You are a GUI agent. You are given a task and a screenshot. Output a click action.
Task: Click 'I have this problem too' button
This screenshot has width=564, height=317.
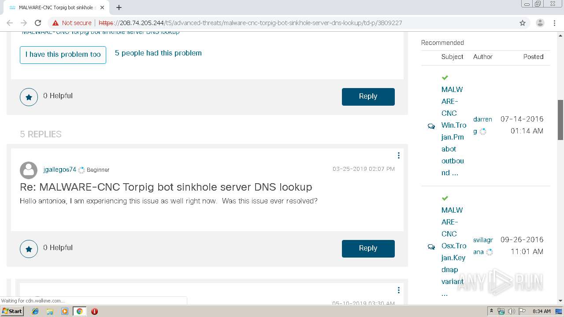point(63,55)
